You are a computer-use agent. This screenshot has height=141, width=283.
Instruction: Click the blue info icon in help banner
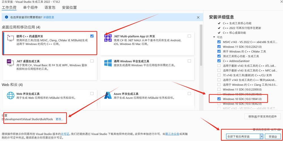pyautogui.click(x=7, y=17)
